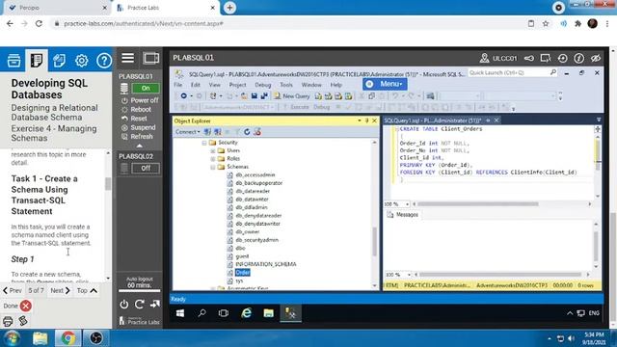
Task: Click New Query in the toolbar
Action: coord(292,96)
